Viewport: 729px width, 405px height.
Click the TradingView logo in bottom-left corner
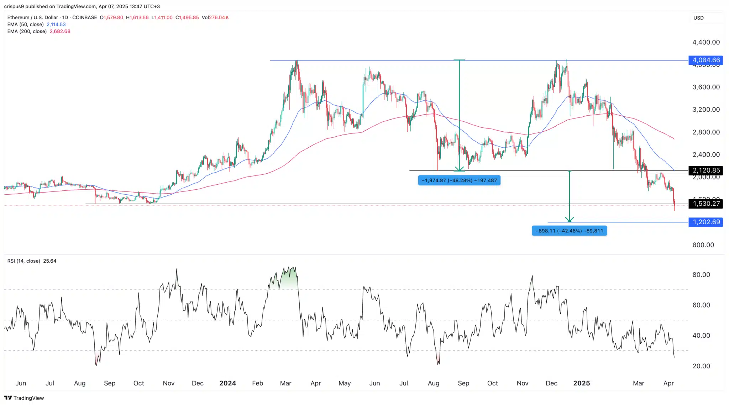23,398
